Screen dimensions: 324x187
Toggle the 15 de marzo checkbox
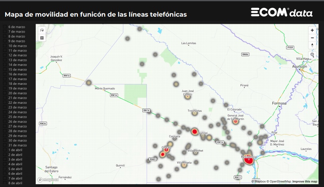pyautogui.click(x=5, y=69)
